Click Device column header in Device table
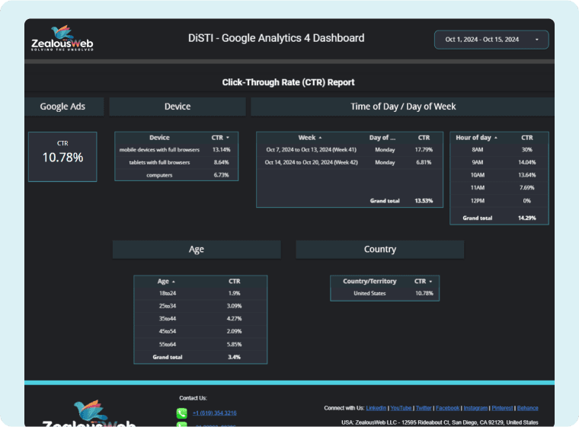This screenshot has height=427, width=579. (159, 138)
